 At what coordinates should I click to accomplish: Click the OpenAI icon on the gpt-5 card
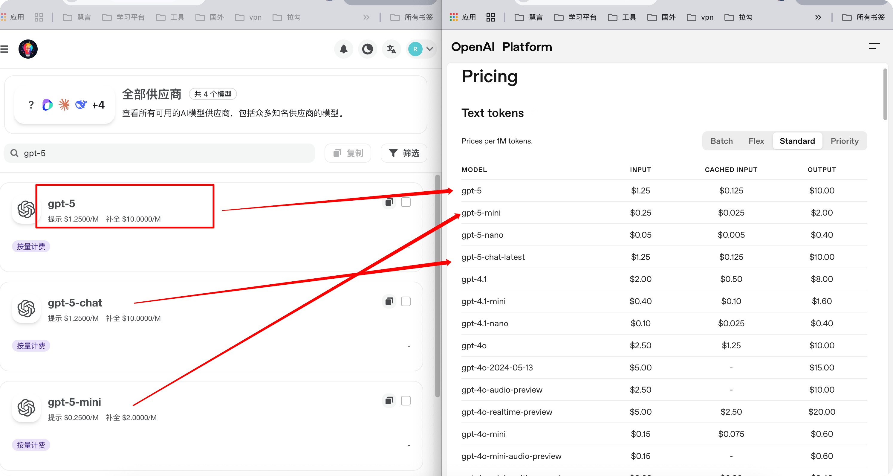pos(26,209)
